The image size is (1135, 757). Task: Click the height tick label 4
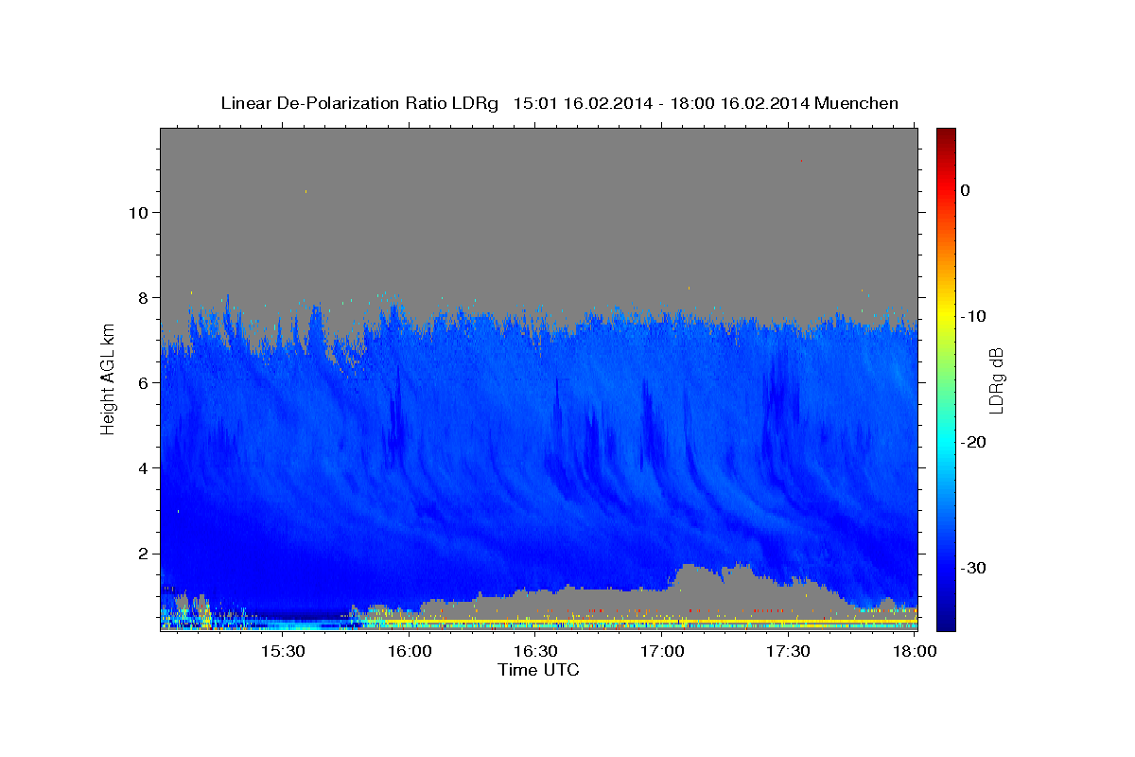(x=142, y=468)
